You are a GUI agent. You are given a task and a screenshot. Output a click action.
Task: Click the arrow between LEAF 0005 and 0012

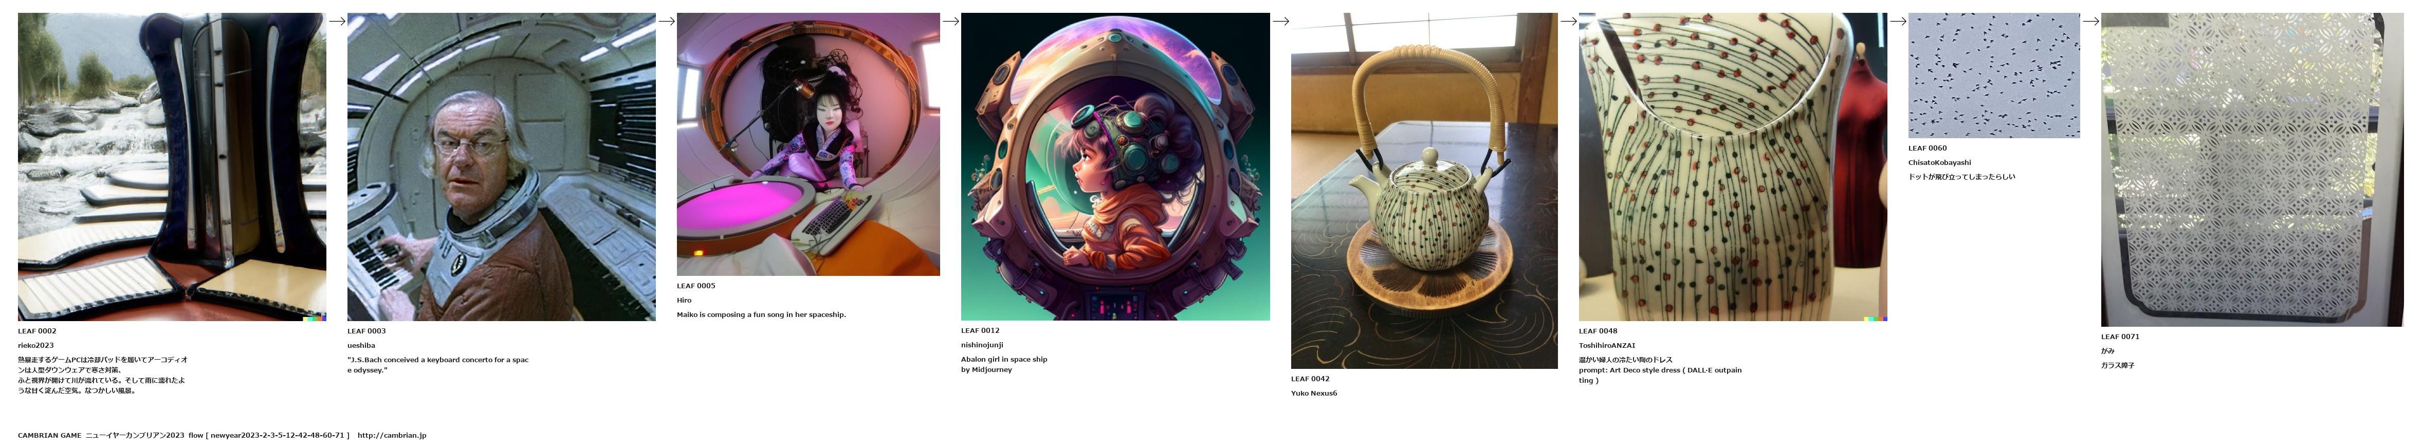pos(950,21)
